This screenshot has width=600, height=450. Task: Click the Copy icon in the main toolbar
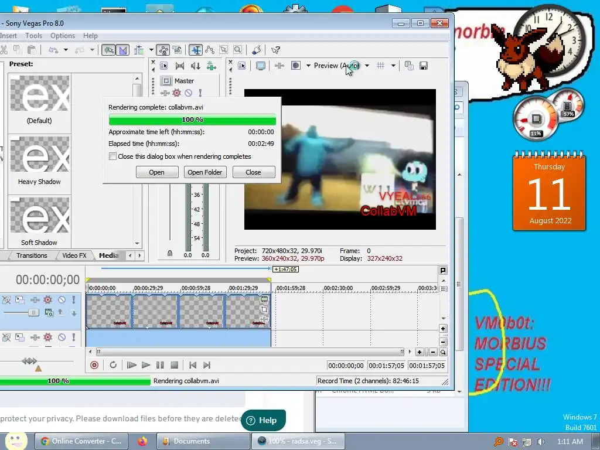(18, 50)
